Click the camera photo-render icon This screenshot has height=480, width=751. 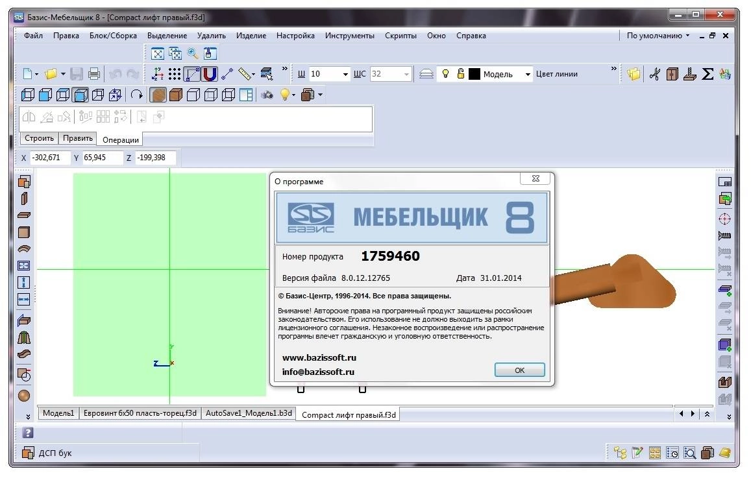(x=267, y=95)
